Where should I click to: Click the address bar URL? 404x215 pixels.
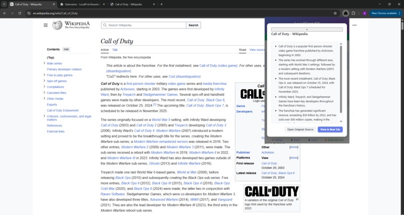click(55, 13)
